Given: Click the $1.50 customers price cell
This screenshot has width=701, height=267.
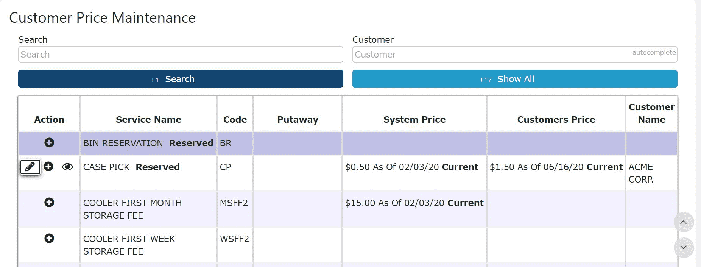Looking at the screenshot, I should pyautogui.click(x=556, y=167).
